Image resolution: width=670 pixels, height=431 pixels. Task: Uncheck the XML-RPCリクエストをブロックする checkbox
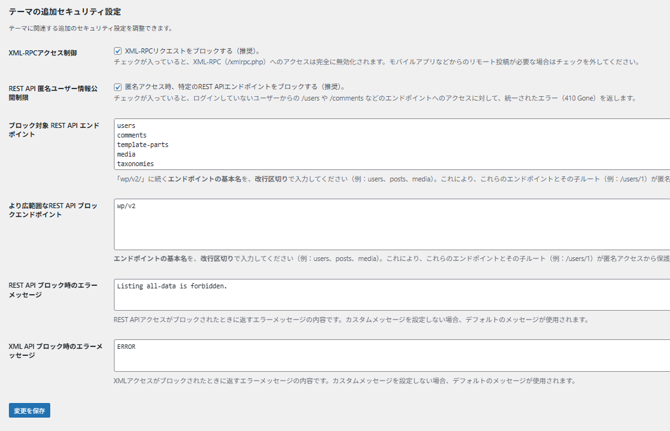[118, 51]
